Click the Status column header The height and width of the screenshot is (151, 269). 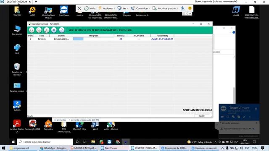pyautogui.click(x=61, y=36)
